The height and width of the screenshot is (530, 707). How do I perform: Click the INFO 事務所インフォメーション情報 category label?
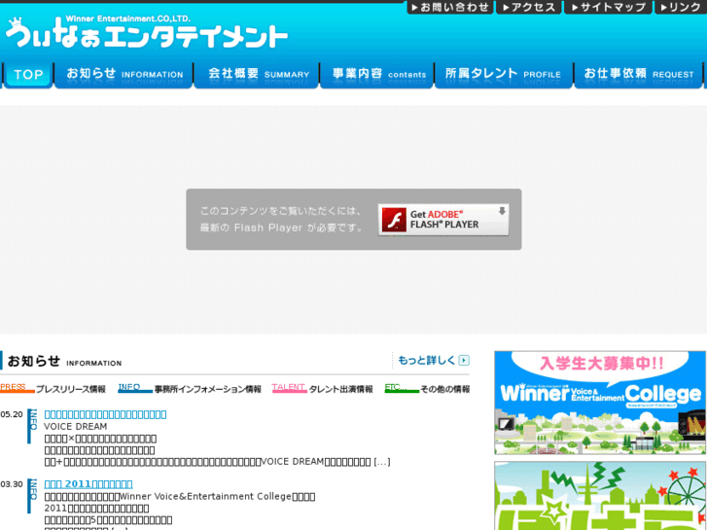tap(190, 388)
